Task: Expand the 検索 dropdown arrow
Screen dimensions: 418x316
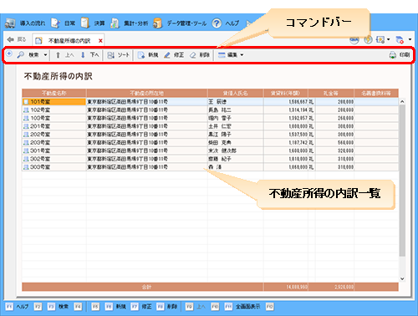Action: coord(45,55)
